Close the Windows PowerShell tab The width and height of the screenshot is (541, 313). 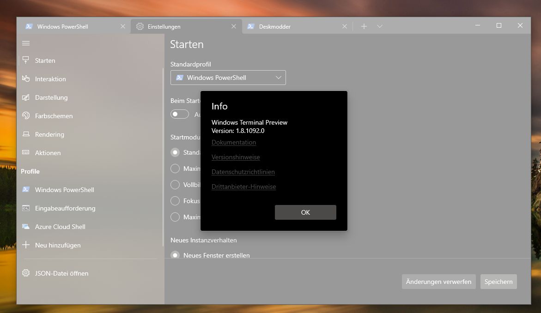pyautogui.click(x=123, y=26)
